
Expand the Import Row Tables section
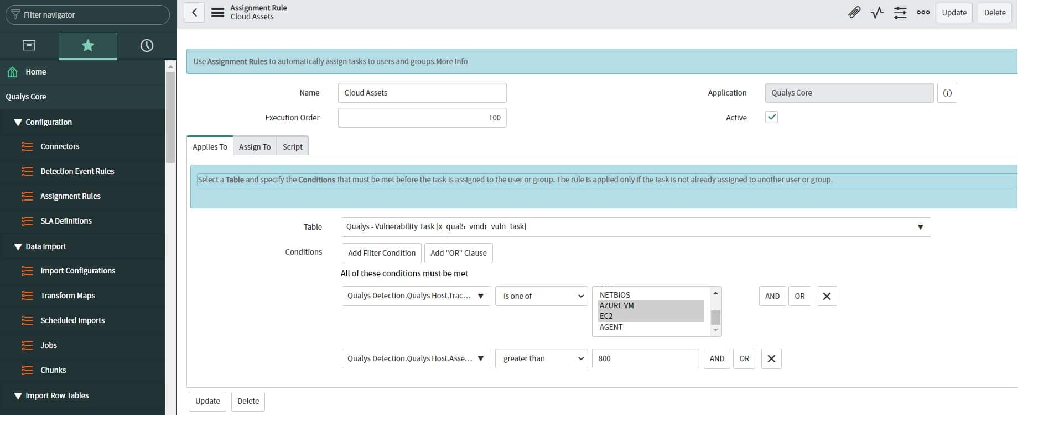pyautogui.click(x=18, y=395)
